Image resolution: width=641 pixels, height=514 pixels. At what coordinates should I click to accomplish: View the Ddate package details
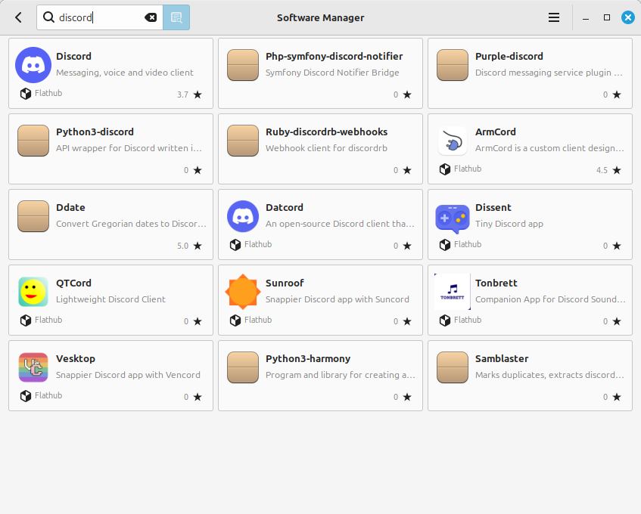tap(110, 224)
